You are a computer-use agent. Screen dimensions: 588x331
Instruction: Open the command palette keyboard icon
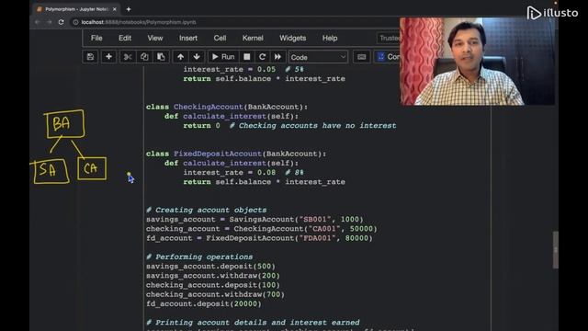coord(361,57)
